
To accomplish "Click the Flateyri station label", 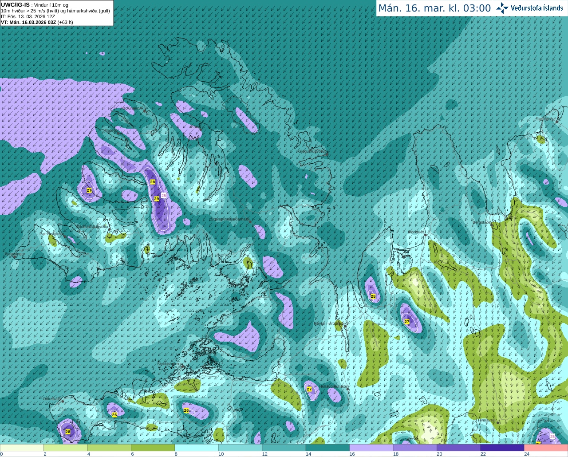I will pos(110,130).
